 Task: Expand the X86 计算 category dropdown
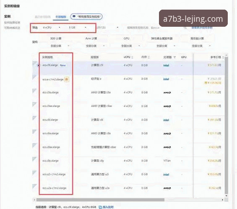pyautogui.click(x=60, y=46)
